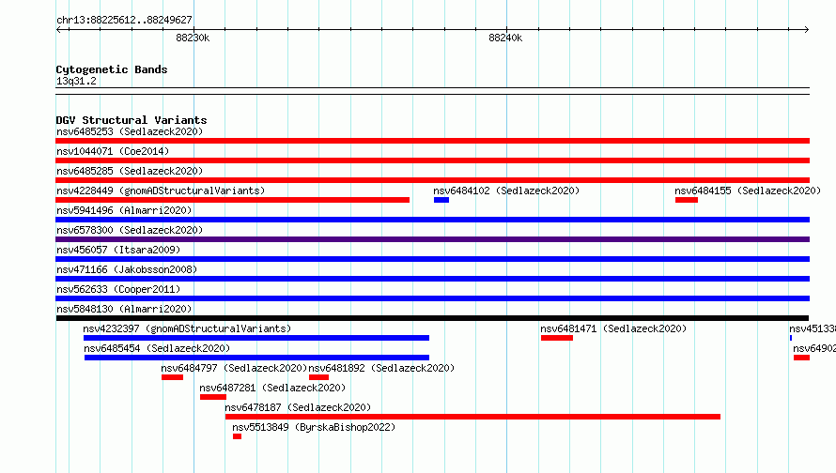Select the nsv6484102 (Sedlazeck2020) label
836x473 pixels.
tap(506, 191)
